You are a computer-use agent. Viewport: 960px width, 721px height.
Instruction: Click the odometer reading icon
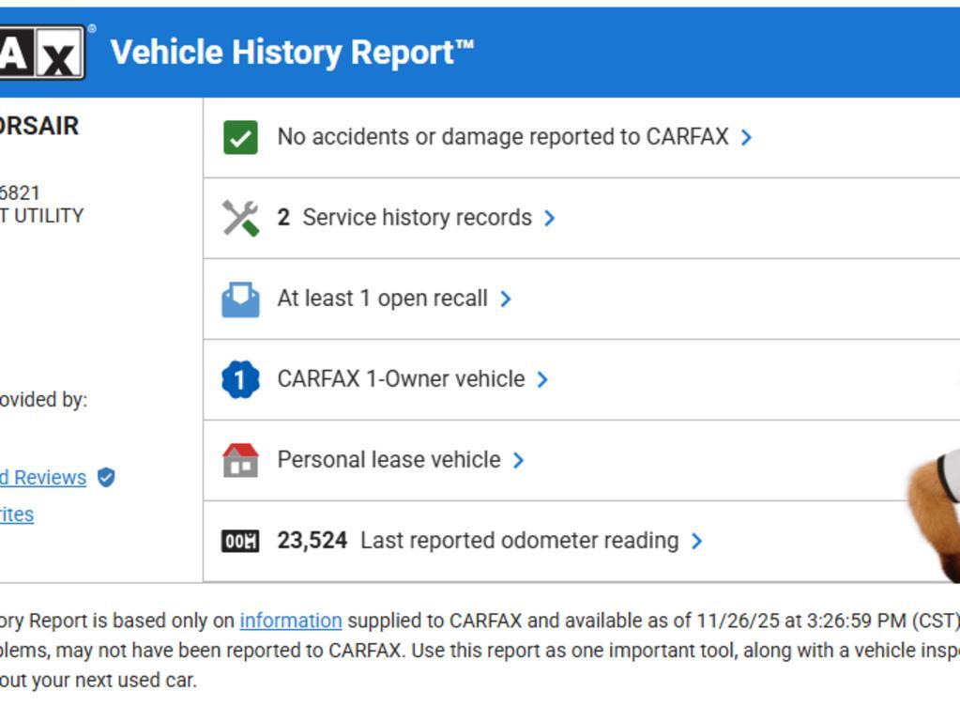[240, 541]
